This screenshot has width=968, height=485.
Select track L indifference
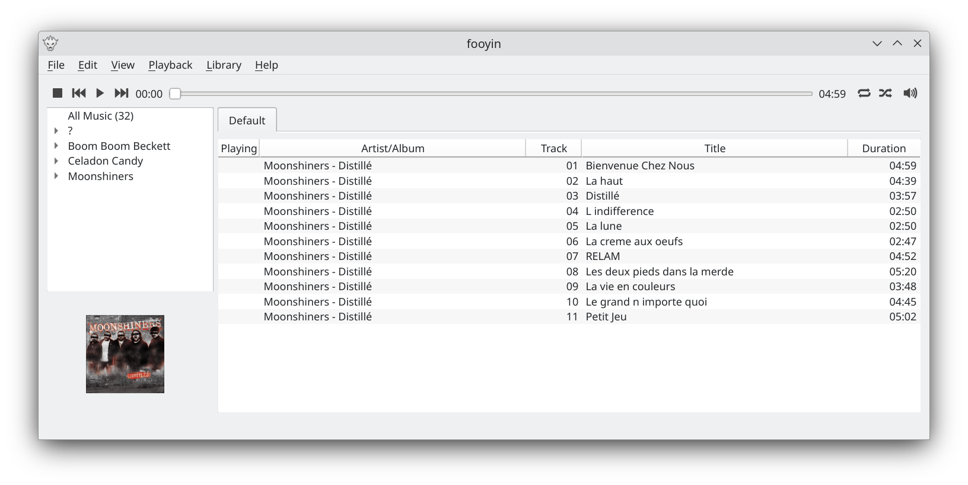click(620, 211)
